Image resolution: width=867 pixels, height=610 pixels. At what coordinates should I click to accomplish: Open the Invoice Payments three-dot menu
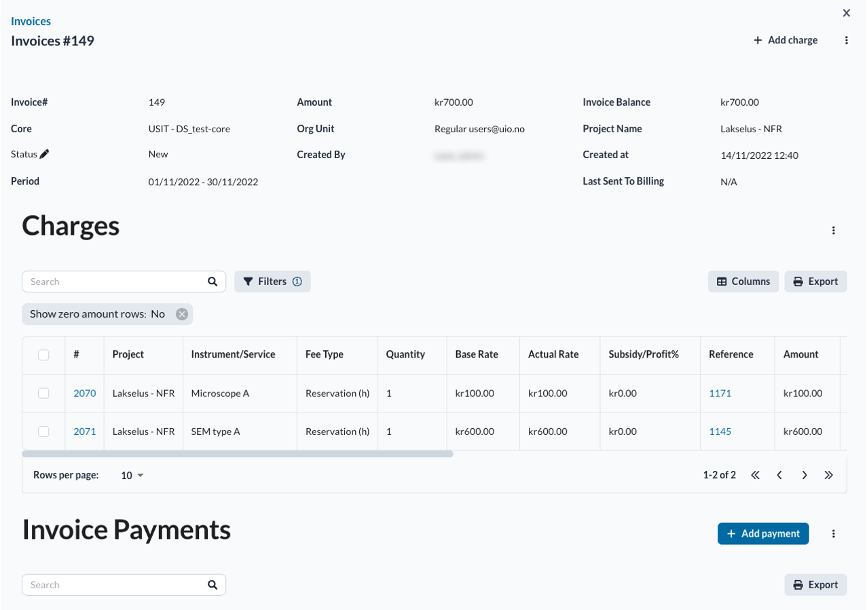pyautogui.click(x=834, y=534)
